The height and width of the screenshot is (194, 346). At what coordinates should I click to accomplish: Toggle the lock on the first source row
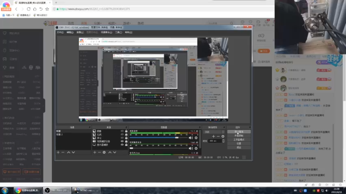click(x=126, y=131)
